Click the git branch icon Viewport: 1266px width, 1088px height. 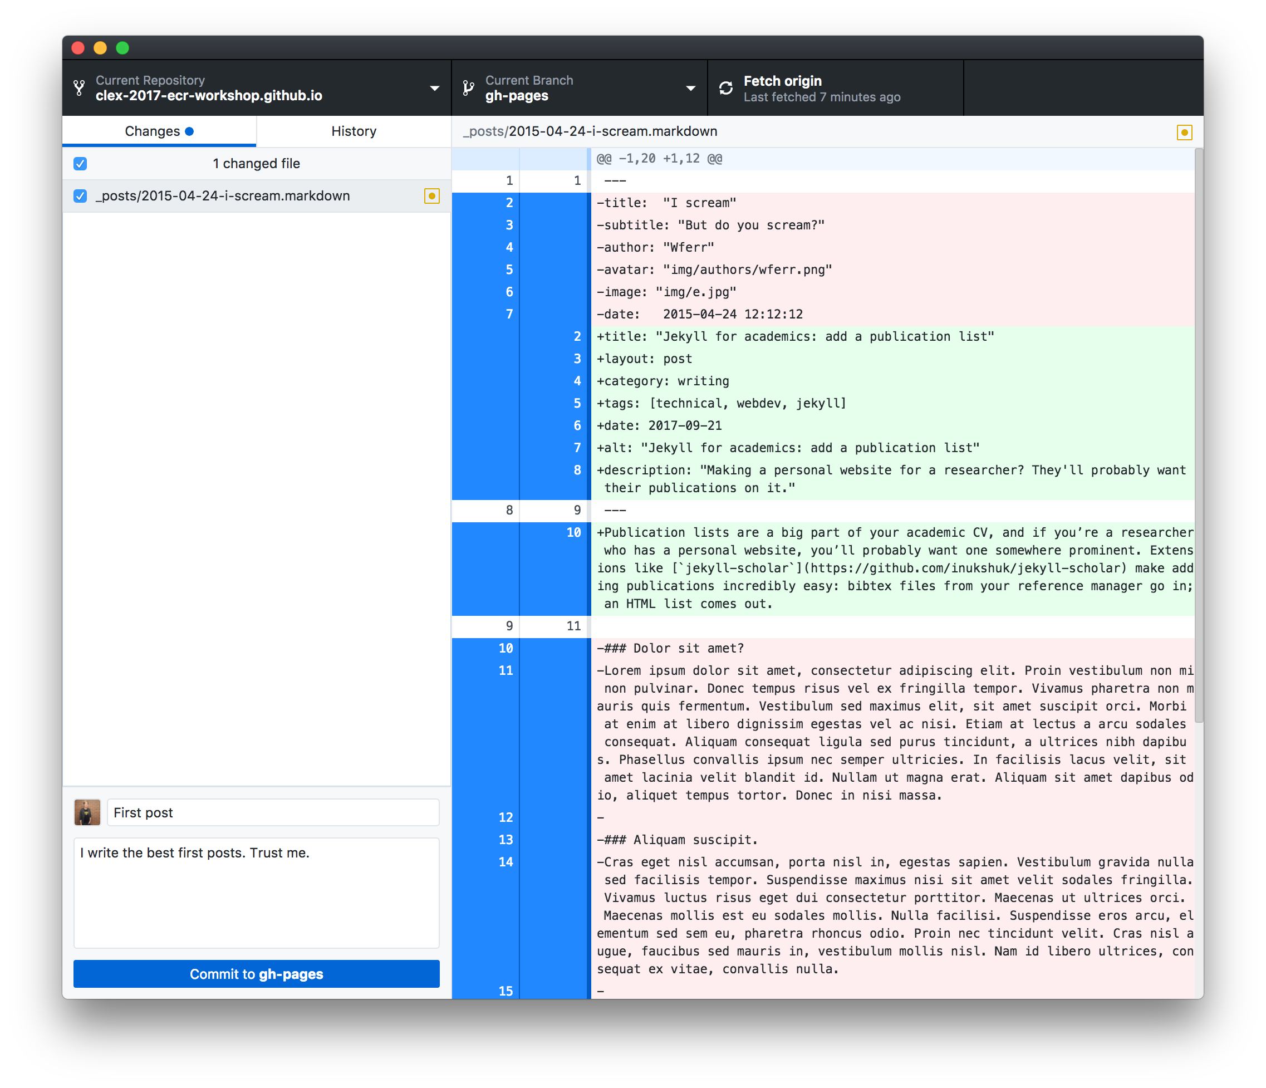click(469, 88)
